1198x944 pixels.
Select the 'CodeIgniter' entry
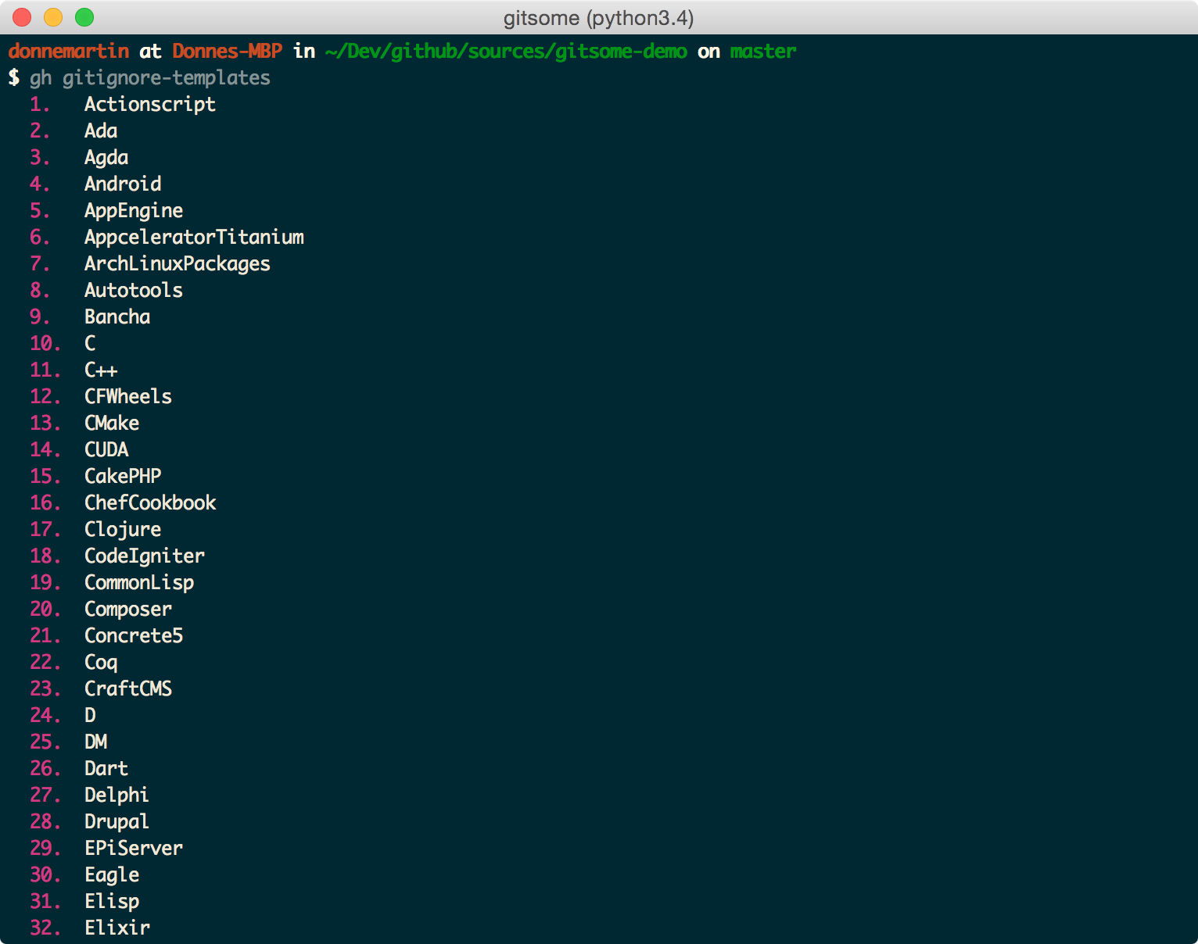[145, 556]
